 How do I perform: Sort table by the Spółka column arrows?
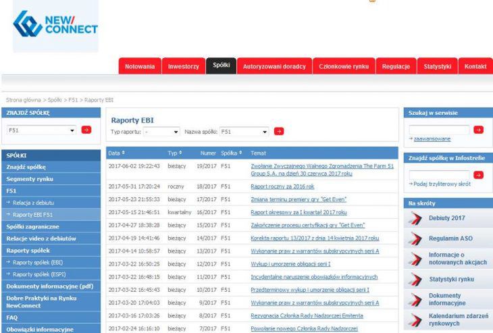tap(240, 153)
